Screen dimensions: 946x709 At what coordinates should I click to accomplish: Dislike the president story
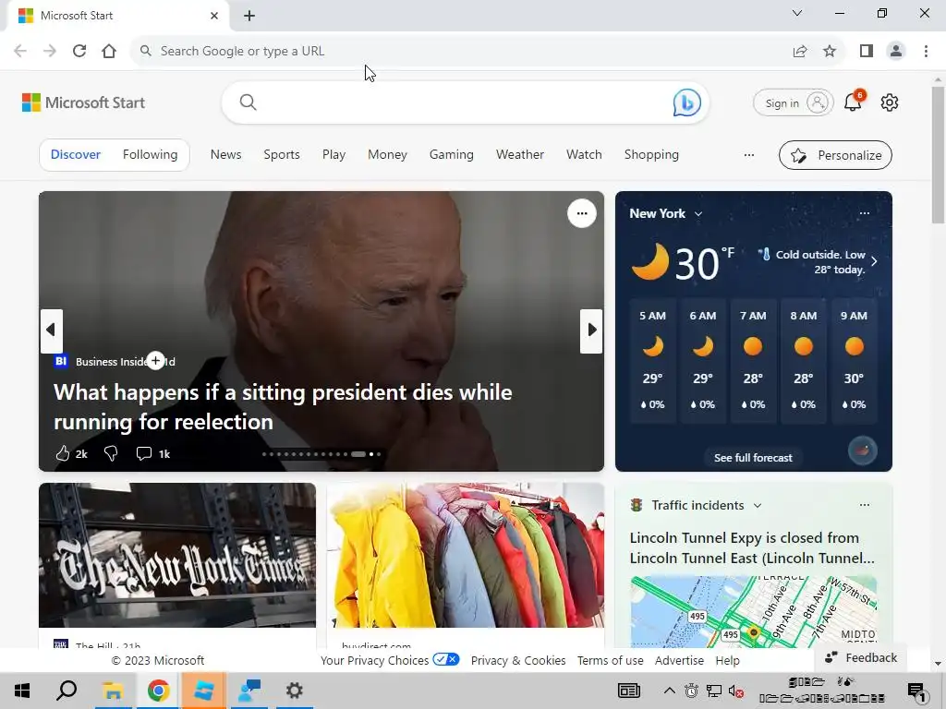[111, 453]
